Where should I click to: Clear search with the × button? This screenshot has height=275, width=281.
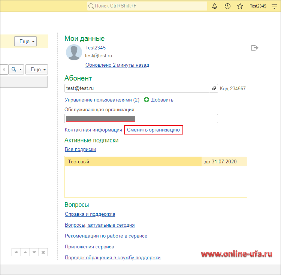[4, 70]
